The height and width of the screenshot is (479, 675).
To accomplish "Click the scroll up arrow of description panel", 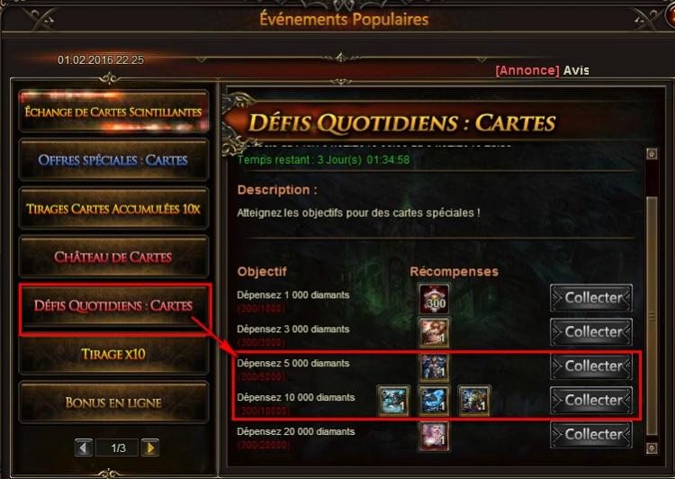I will [652, 154].
